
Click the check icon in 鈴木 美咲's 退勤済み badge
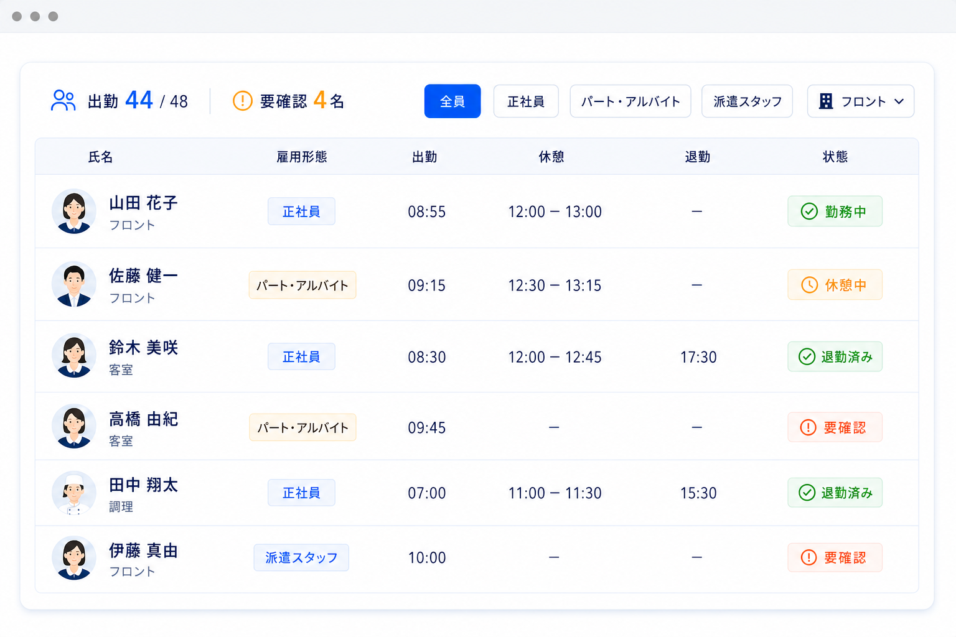[807, 356]
